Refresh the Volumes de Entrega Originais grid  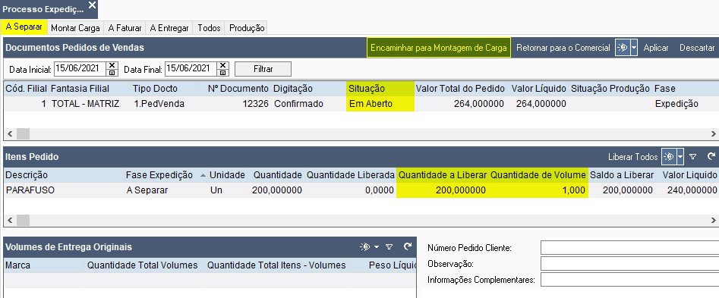pos(407,246)
